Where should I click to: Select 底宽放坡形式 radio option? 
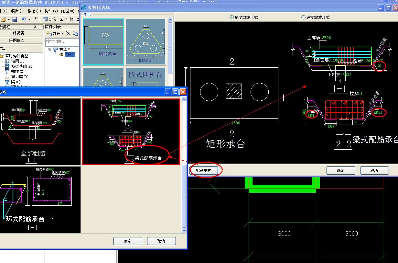point(315,17)
